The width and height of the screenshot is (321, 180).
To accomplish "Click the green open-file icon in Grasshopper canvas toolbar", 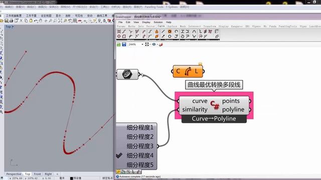I will [118, 44].
